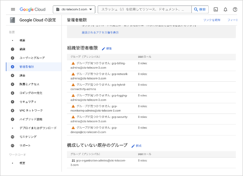Click warning icon for gcp-network-admins group
Screen dimensions: 243x176
point(73,74)
